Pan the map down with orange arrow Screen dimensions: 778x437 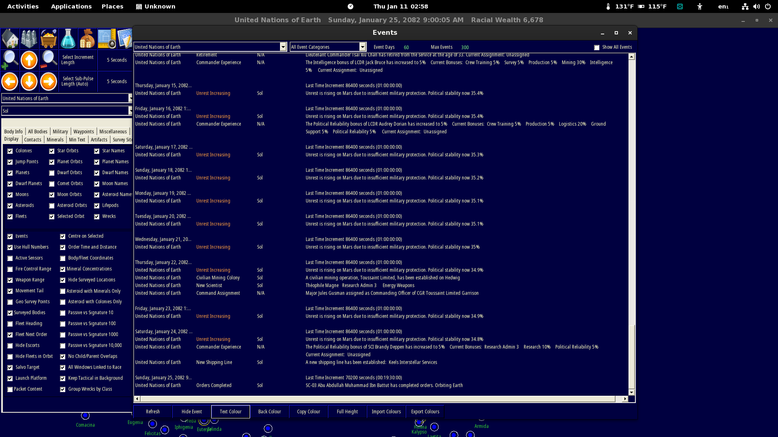29,81
